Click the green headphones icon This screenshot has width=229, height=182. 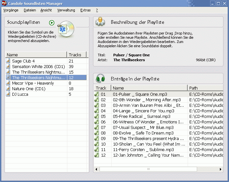(101, 78)
